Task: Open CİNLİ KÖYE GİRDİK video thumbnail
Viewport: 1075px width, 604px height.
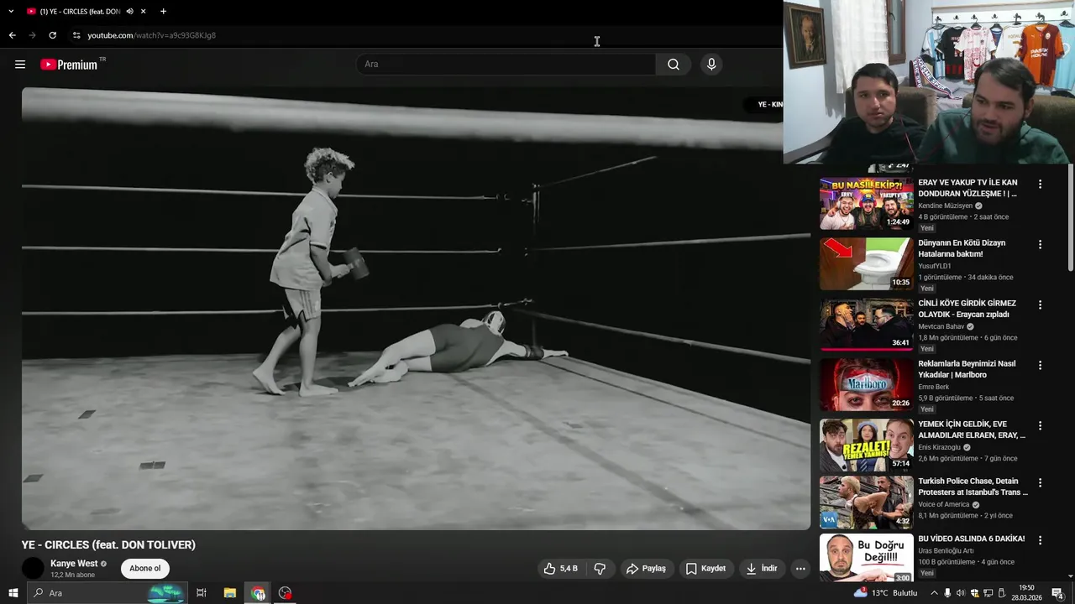Action: (866, 324)
